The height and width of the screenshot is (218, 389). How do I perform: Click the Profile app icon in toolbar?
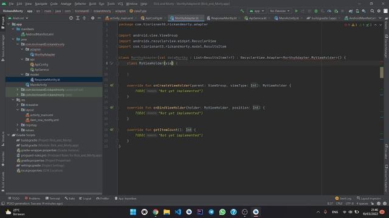pos(329,11)
